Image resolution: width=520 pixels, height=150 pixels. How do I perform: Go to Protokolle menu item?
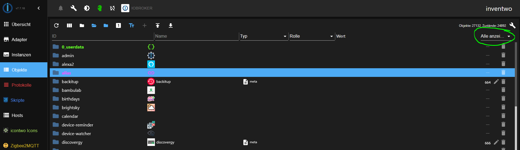pos(21,85)
